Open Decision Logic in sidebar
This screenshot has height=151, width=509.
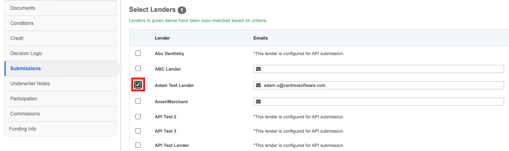tap(60, 53)
